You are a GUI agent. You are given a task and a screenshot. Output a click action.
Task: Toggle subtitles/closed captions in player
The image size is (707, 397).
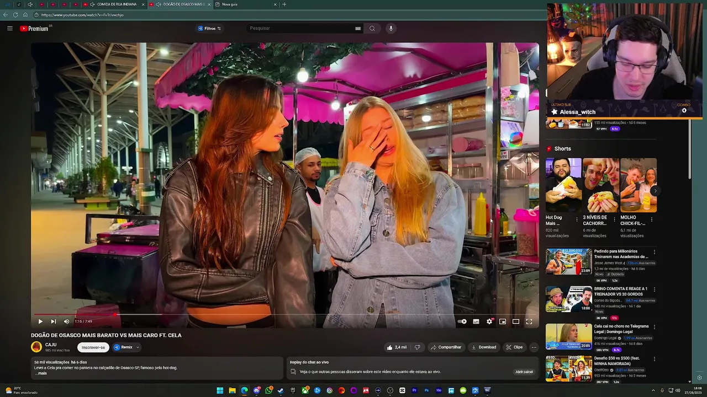[476, 321]
